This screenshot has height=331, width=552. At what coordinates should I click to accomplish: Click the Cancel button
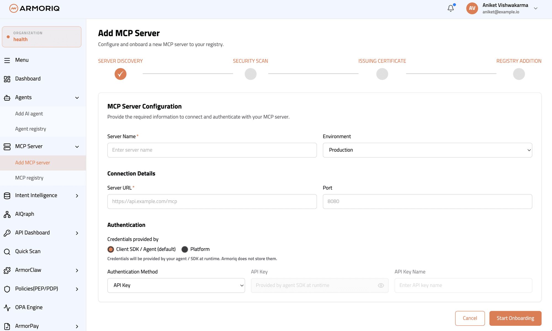click(x=470, y=318)
